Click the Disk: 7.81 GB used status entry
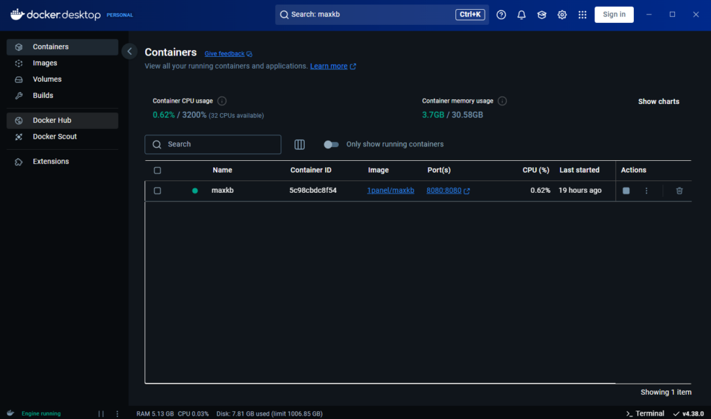Viewport: 711px width, 419px height. pyautogui.click(x=269, y=413)
